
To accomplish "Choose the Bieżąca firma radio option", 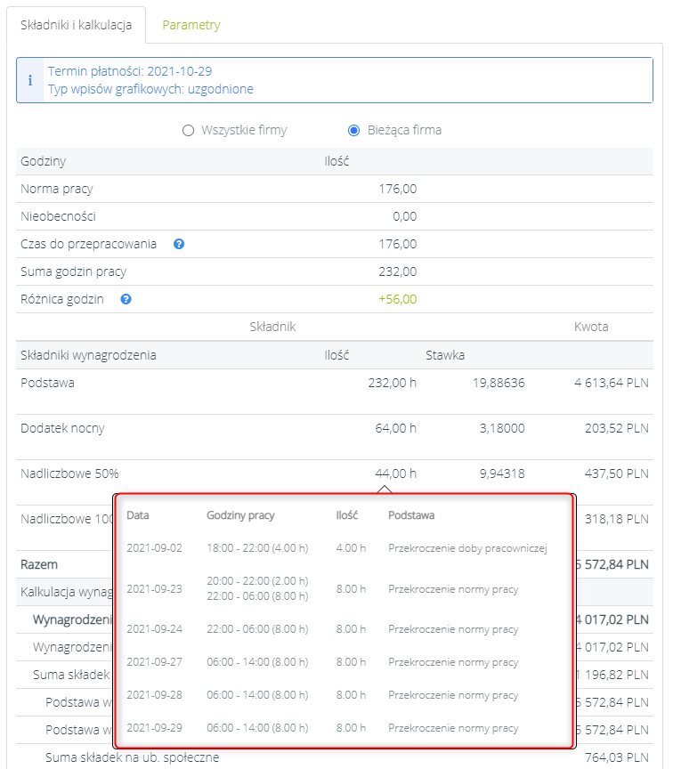I will tap(353, 130).
